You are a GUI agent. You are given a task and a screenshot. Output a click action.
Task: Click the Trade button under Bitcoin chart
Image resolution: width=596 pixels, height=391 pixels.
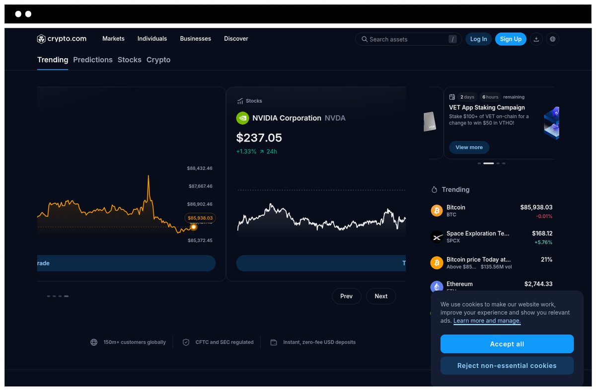126,263
